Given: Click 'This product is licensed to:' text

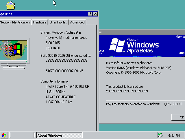Looking at the screenshot, I should (124, 87).
